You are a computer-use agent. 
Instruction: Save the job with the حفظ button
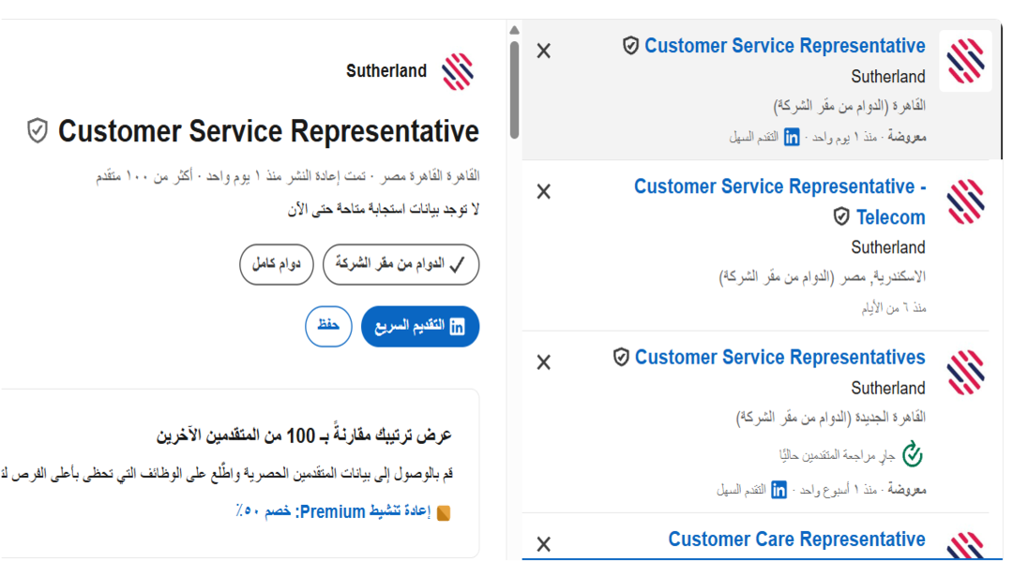pos(328,327)
